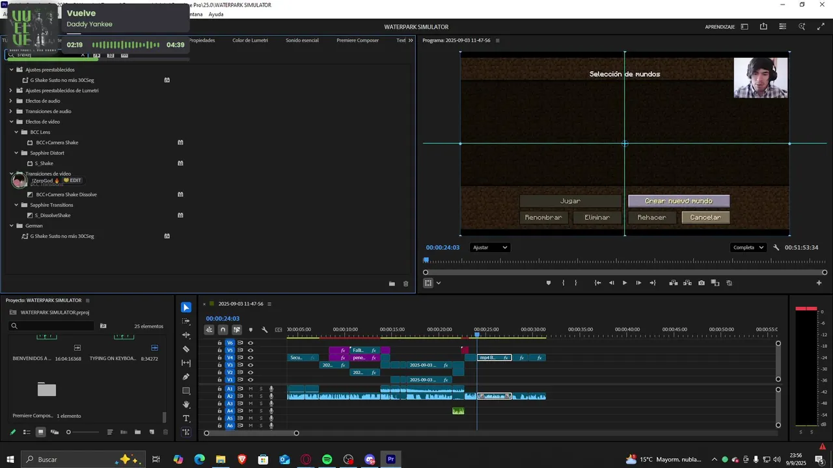The height and width of the screenshot is (468, 833).
Task: Select the Hand tool
Action: [x=186, y=404]
